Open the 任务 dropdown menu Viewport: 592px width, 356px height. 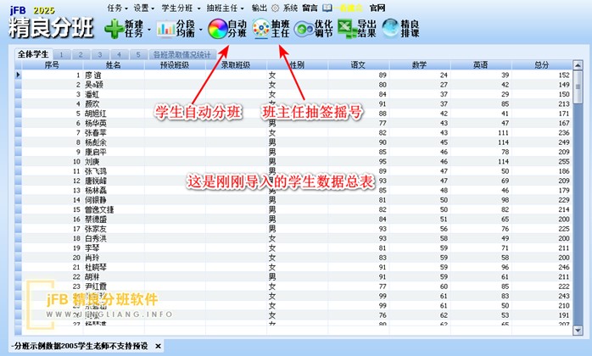(x=118, y=7)
